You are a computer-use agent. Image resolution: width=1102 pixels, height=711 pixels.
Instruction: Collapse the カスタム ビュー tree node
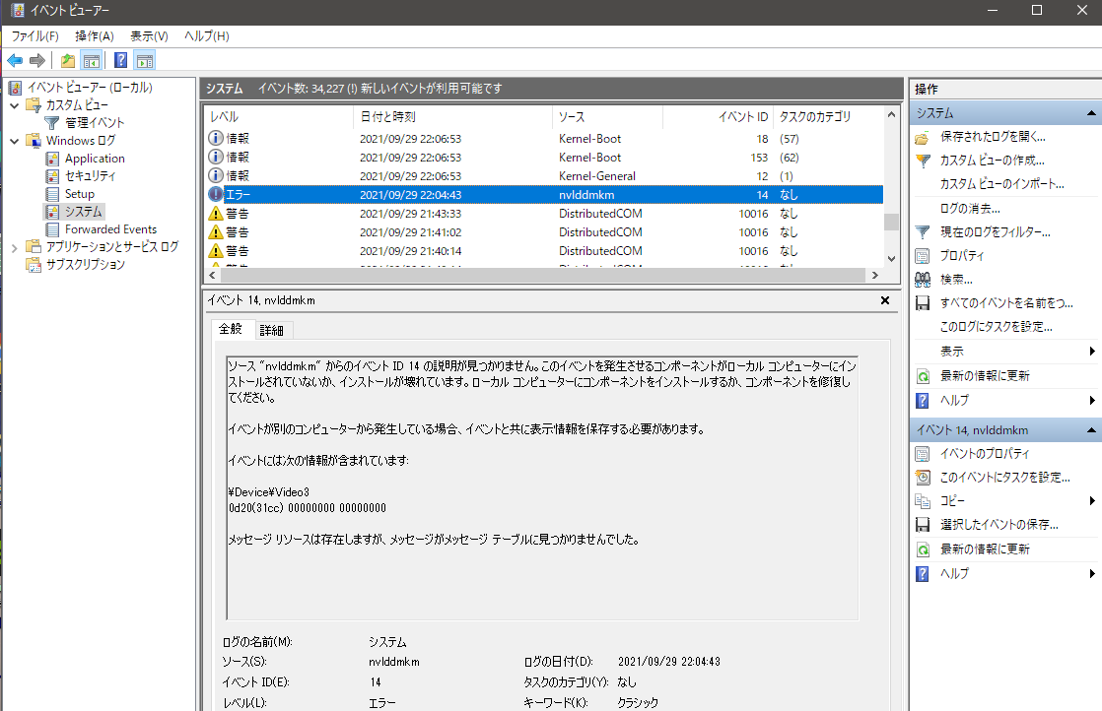tap(15, 105)
